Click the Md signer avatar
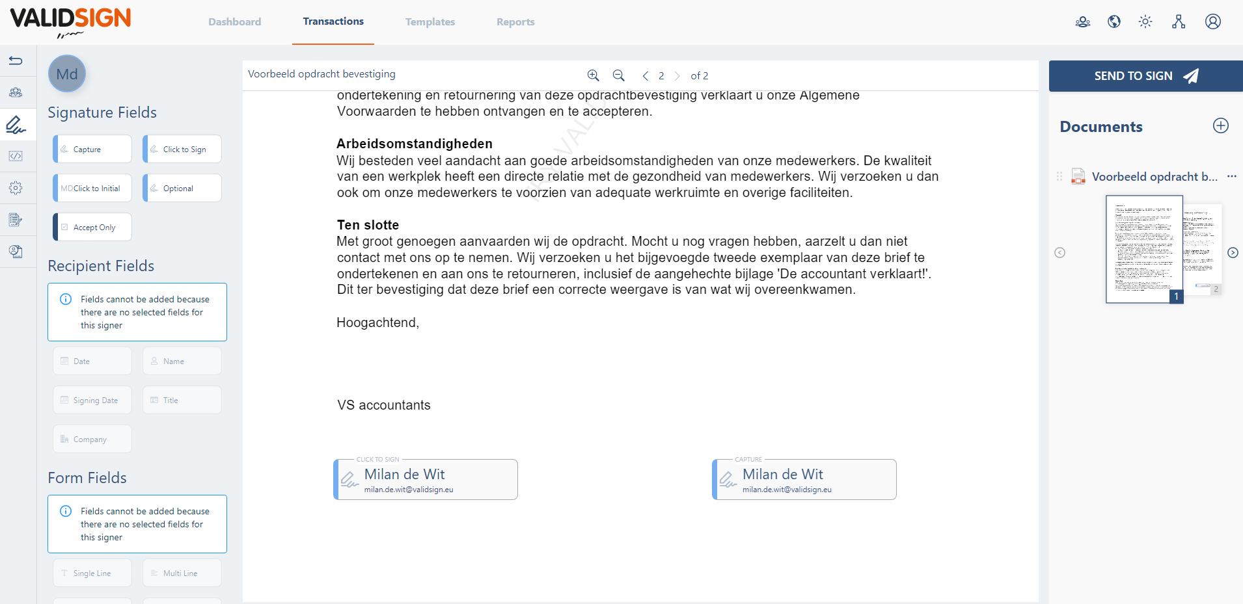Viewport: 1243px width, 604px height. click(67, 74)
